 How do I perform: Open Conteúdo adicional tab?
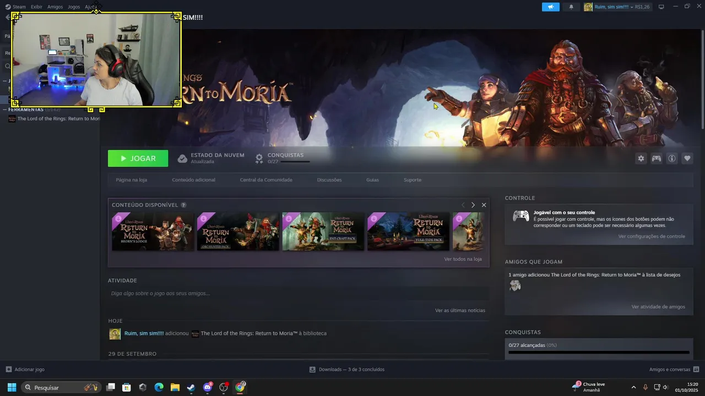[x=193, y=180]
